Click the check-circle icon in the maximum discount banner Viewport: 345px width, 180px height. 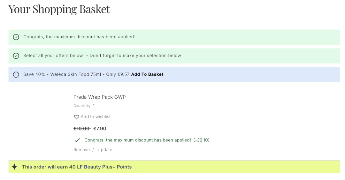pos(16,37)
